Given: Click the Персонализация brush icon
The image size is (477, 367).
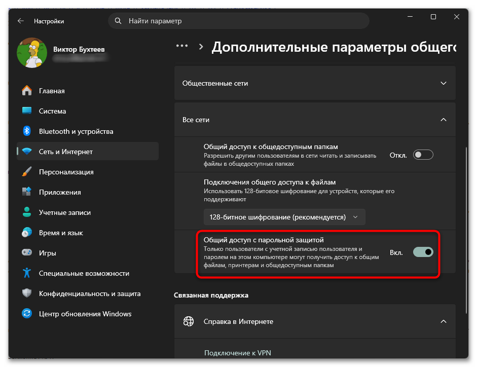Looking at the screenshot, I should click(x=27, y=172).
